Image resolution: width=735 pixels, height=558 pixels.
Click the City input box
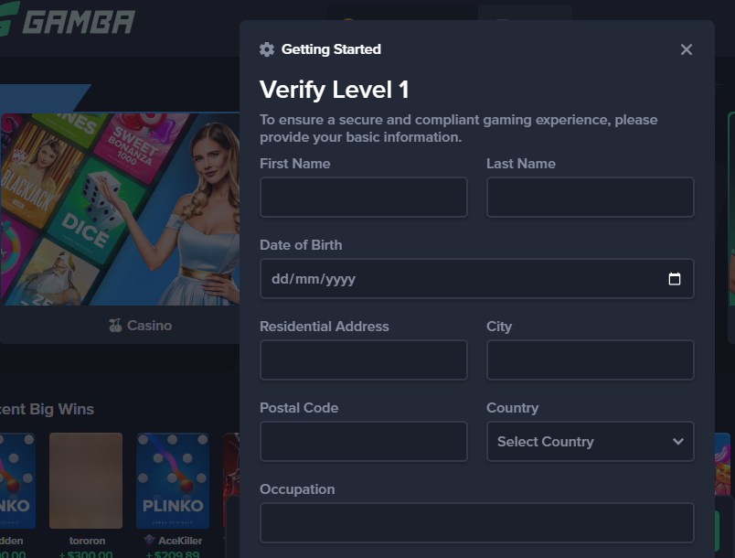pyautogui.click(x=591, y=359)
